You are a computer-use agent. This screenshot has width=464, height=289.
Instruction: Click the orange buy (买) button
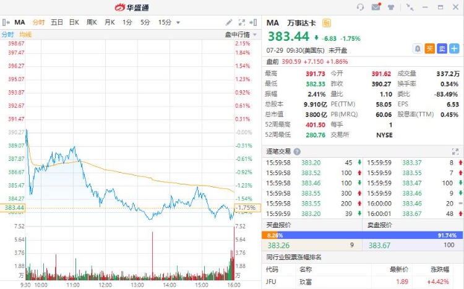point(429,48)
